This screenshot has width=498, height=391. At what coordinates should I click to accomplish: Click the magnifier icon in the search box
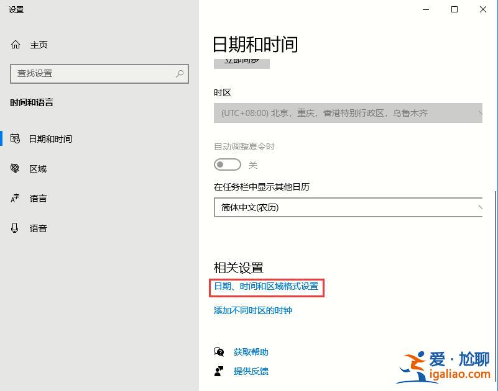pos(179,74)
